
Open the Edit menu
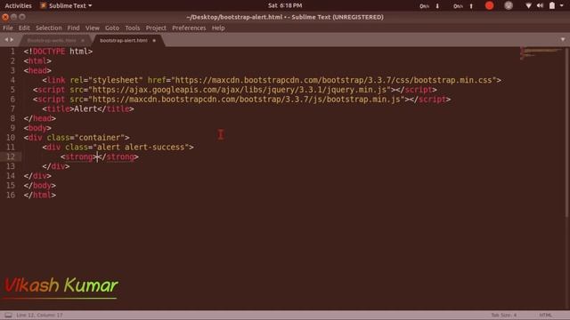click(x=24, y=28)
